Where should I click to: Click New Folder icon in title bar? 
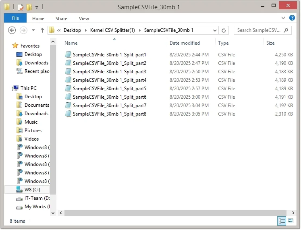pos(29,7)
